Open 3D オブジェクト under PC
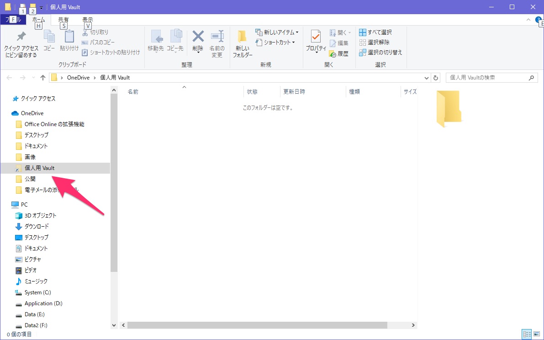This screenshot has width=544, height=340. tap(36, 215)
